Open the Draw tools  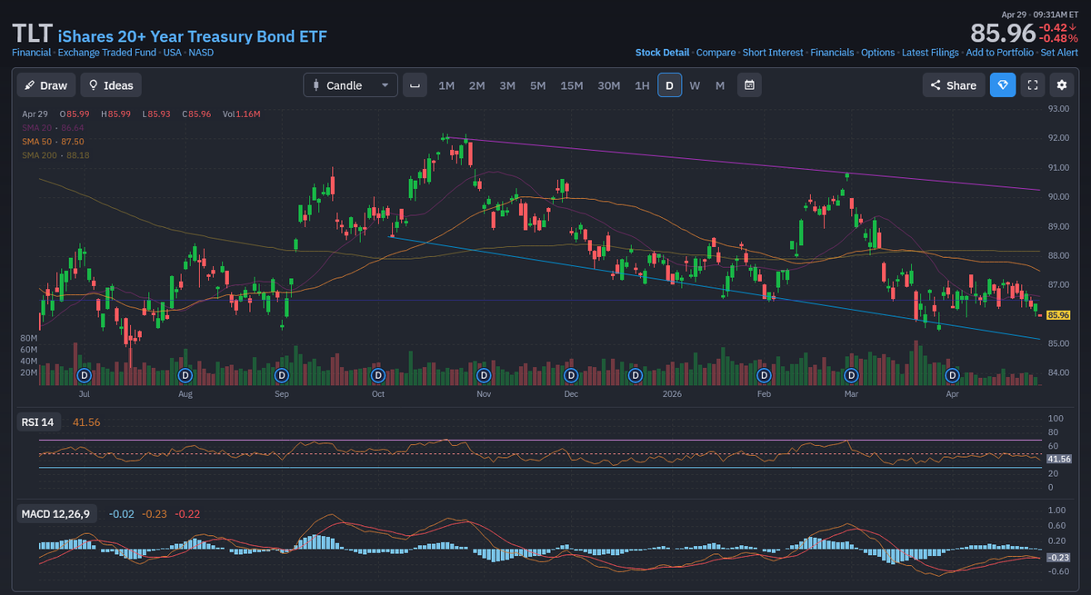[46, 85]
